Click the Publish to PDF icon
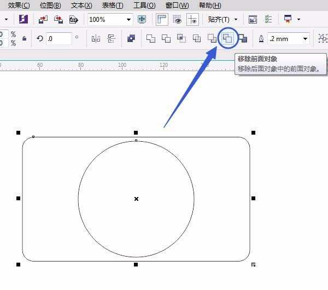Viewport: 328px width, 290px height. click(x=74, y=20)
